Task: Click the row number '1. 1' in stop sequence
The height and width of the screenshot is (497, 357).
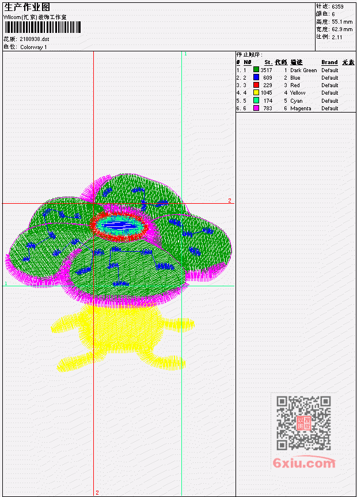Action: click(241, 70)
